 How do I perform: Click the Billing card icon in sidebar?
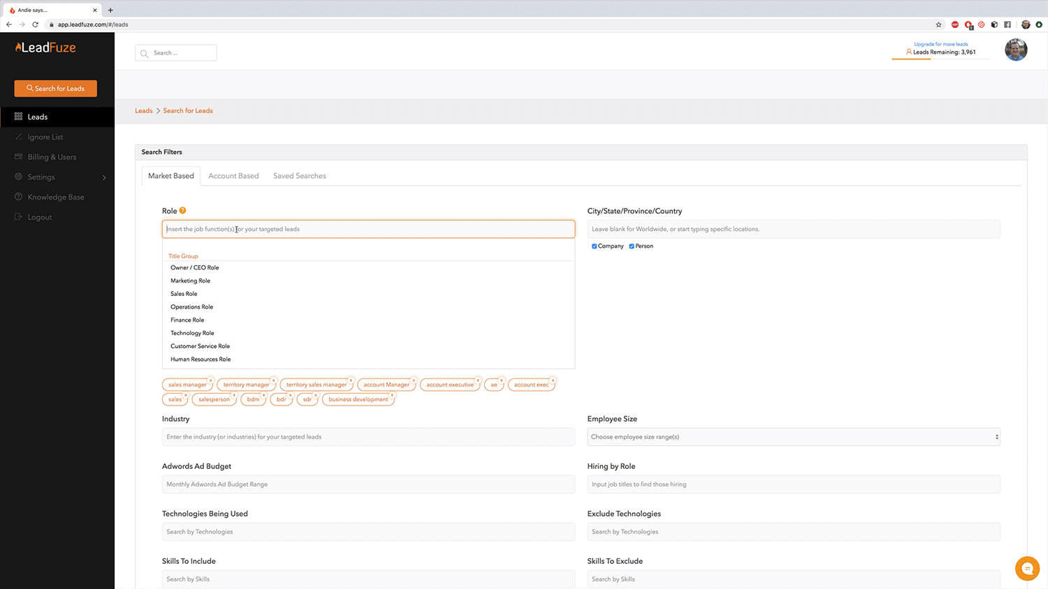(18, 156)
